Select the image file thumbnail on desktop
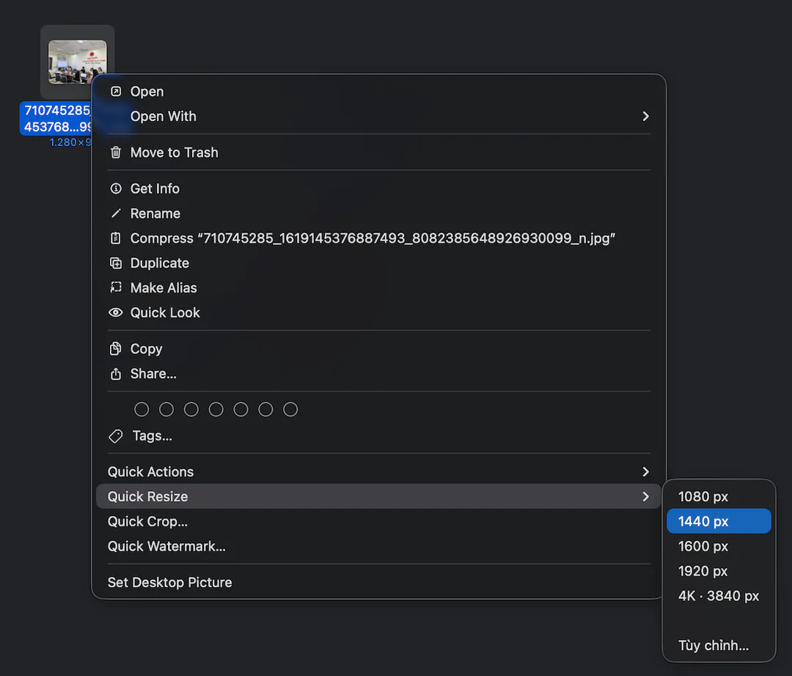 77,62
